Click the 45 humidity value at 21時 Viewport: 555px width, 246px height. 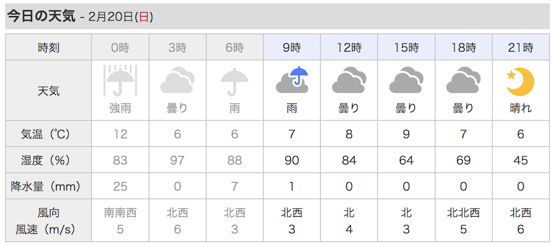coord(521,161)
